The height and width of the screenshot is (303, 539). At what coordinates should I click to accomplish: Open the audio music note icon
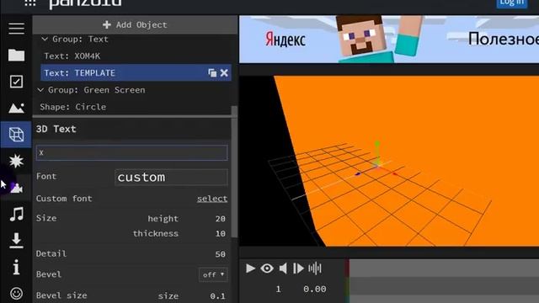point(16,214)
